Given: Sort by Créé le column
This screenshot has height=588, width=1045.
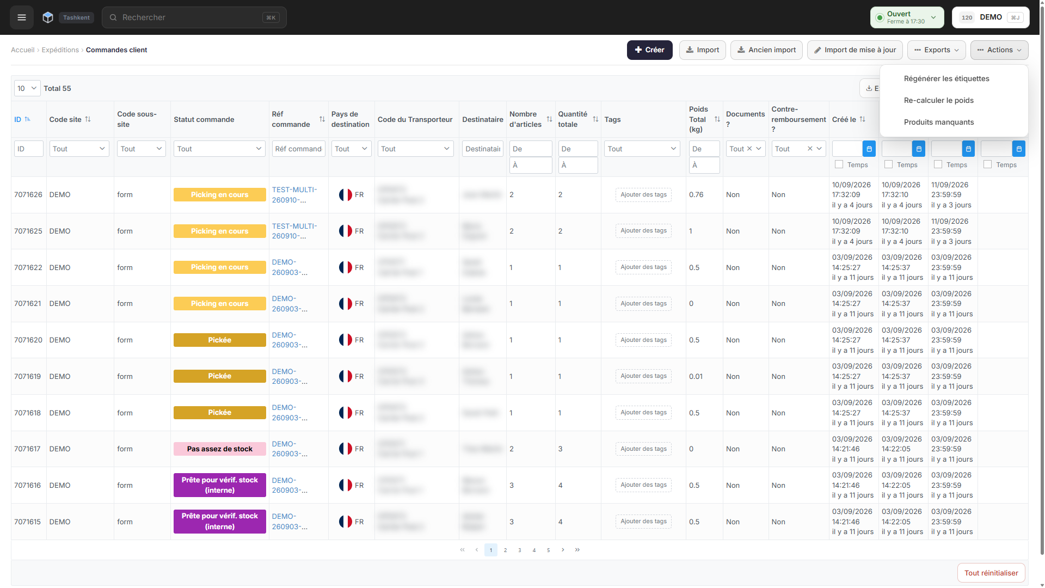Looking at the screenshot, I should coord(862,119).
